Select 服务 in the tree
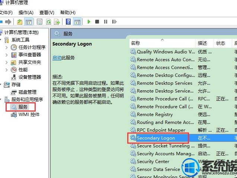Viewport: 237px width, 178px height. 23,107
